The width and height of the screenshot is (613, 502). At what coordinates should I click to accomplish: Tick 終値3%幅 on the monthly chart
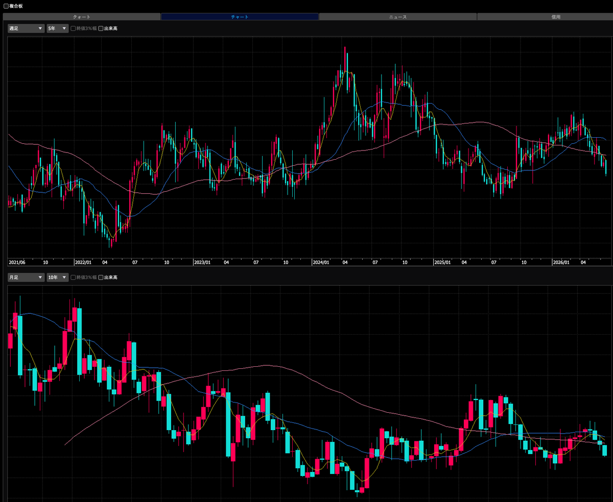tap(74, 277)
